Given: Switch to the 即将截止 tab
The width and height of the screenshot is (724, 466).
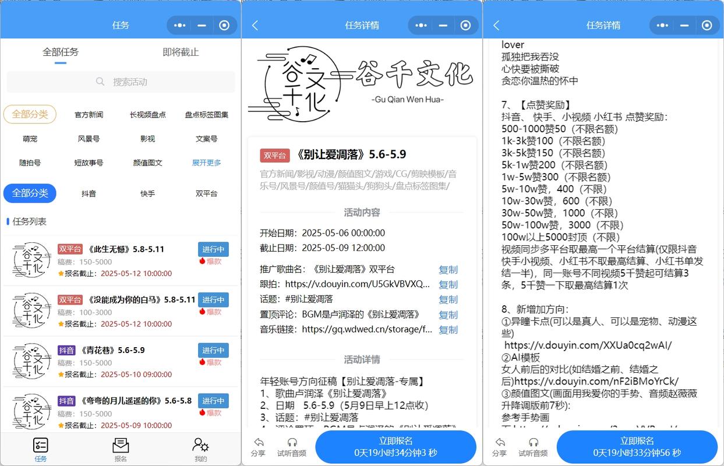Looking at the screenshot, I should coord(181,52).
